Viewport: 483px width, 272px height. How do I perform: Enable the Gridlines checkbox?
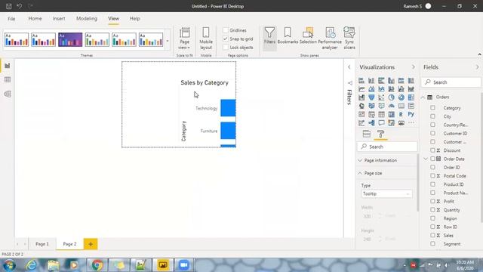coord(226,30)
